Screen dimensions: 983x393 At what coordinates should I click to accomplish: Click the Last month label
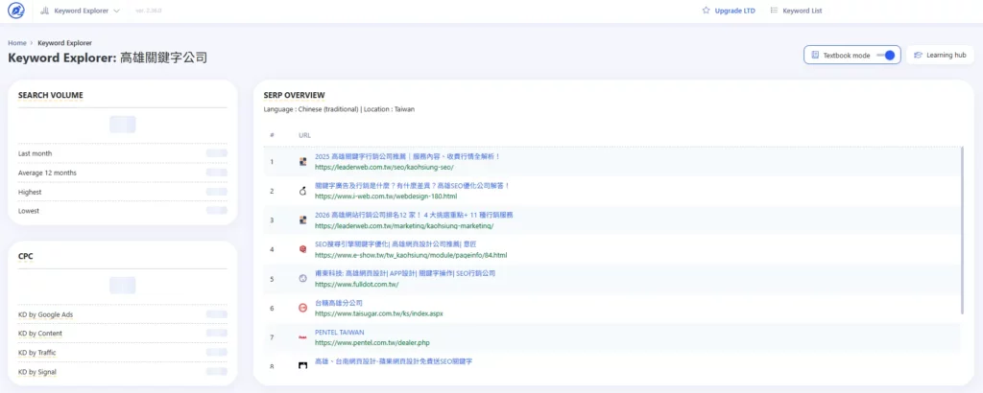(36, 153)
